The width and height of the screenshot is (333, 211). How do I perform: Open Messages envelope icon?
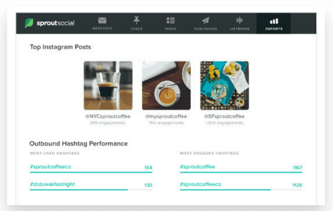click(102, 21)
